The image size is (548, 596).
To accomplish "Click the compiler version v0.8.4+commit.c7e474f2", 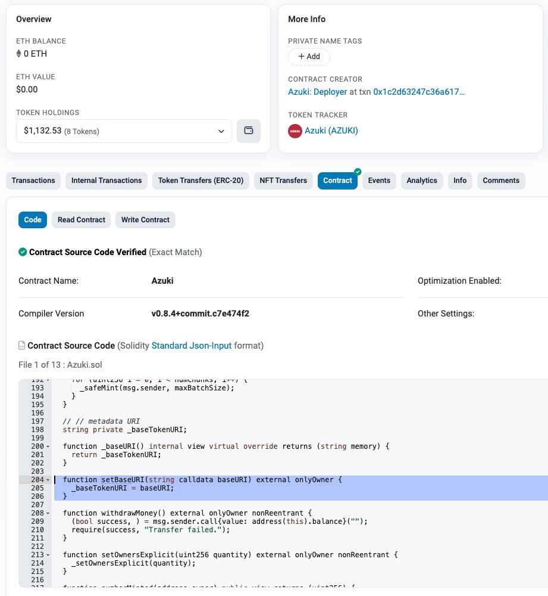I will tap(201, 313).
